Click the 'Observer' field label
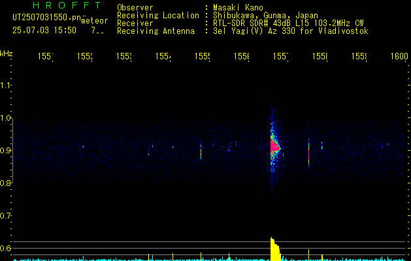Viewport: 411px width, 261px height. point(135,8)
